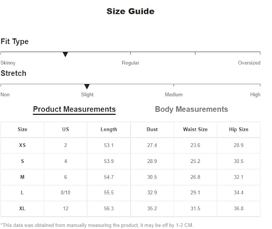Image resolution: width=272 pixels, height=229 pixels.
Task: Click the M size row label
Action: [22, 177]
